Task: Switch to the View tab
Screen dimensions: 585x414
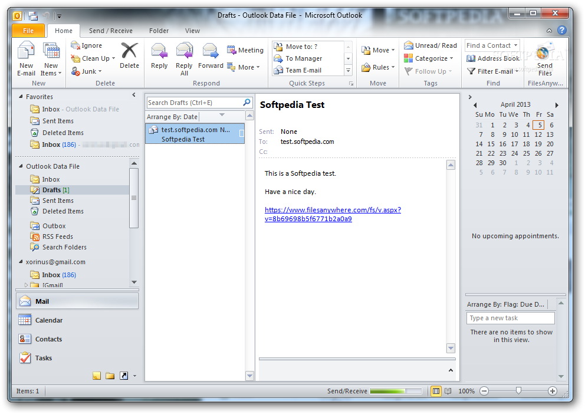Action: click(192, 31)
